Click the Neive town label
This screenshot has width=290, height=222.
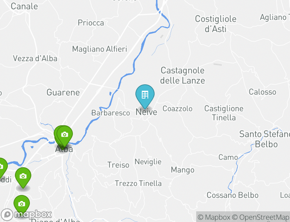coord(146,112)
